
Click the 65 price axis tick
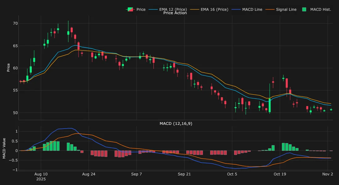(x=15, y=46)
